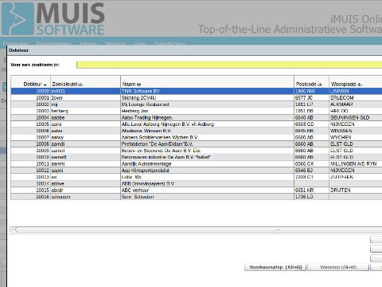Select row Aalbers Schilderwerken Wijchen B.V.
The image size is (382, 287).
tap(197, 137)
